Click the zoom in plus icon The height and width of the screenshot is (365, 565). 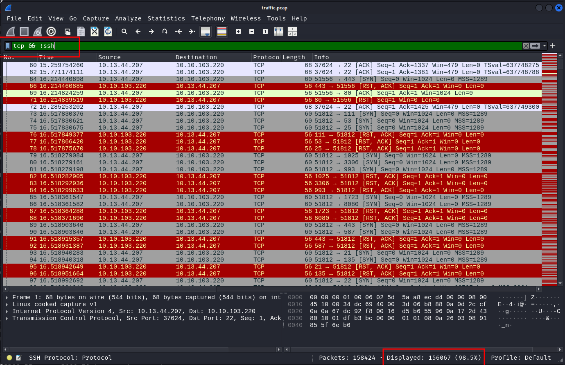238,31
